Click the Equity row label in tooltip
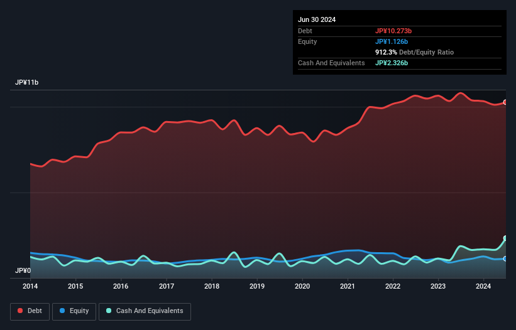Screen dimensions: 516x330 pos(307,41)
